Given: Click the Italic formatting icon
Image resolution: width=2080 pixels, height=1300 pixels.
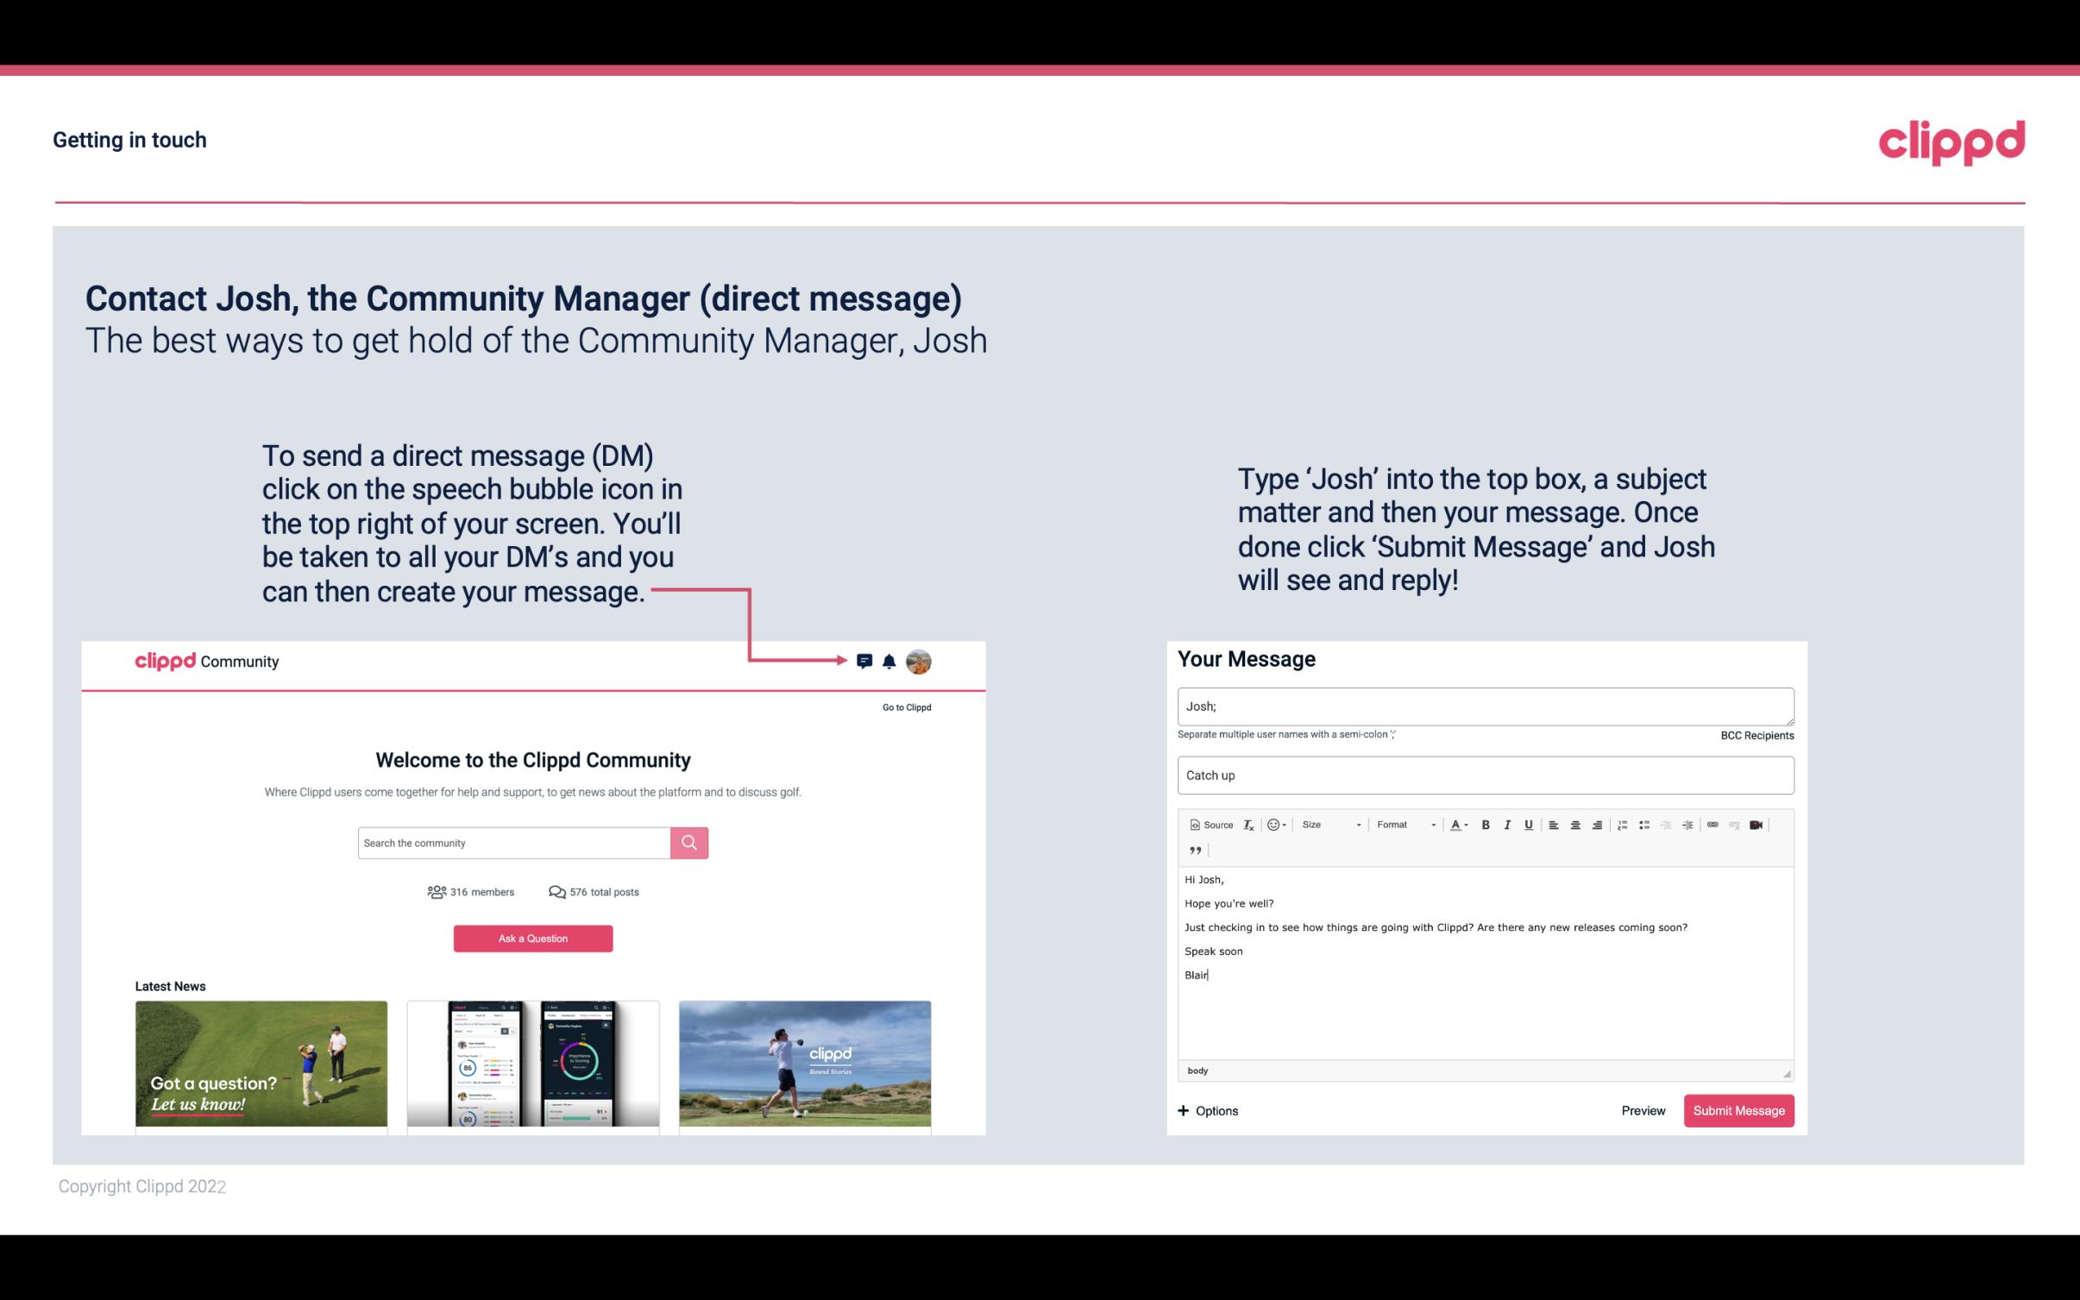Looking at the screenshot, I should point(1508,826).
